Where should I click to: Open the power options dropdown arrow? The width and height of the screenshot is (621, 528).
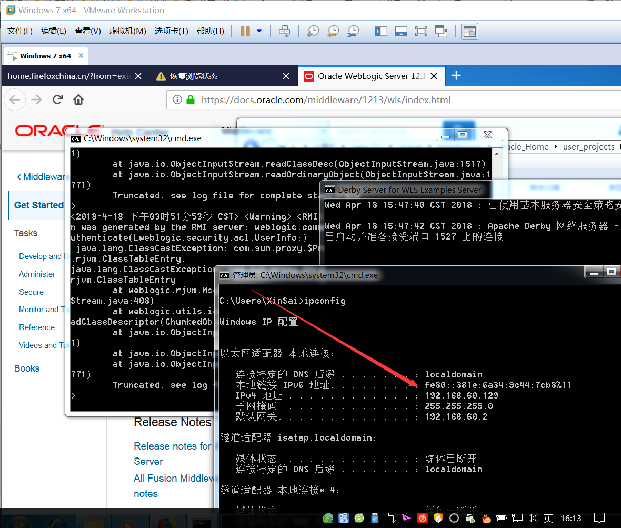(259, 31)
